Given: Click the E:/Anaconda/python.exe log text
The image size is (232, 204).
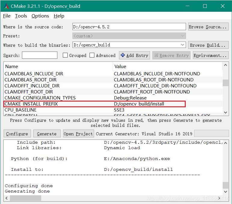Looking at the screenshot, I should click(x=137, y=158).
